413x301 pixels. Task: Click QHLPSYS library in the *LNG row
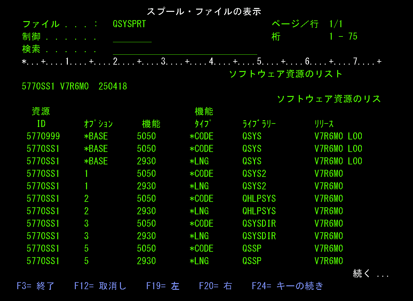pyautogui.click(x=259, y=211)
